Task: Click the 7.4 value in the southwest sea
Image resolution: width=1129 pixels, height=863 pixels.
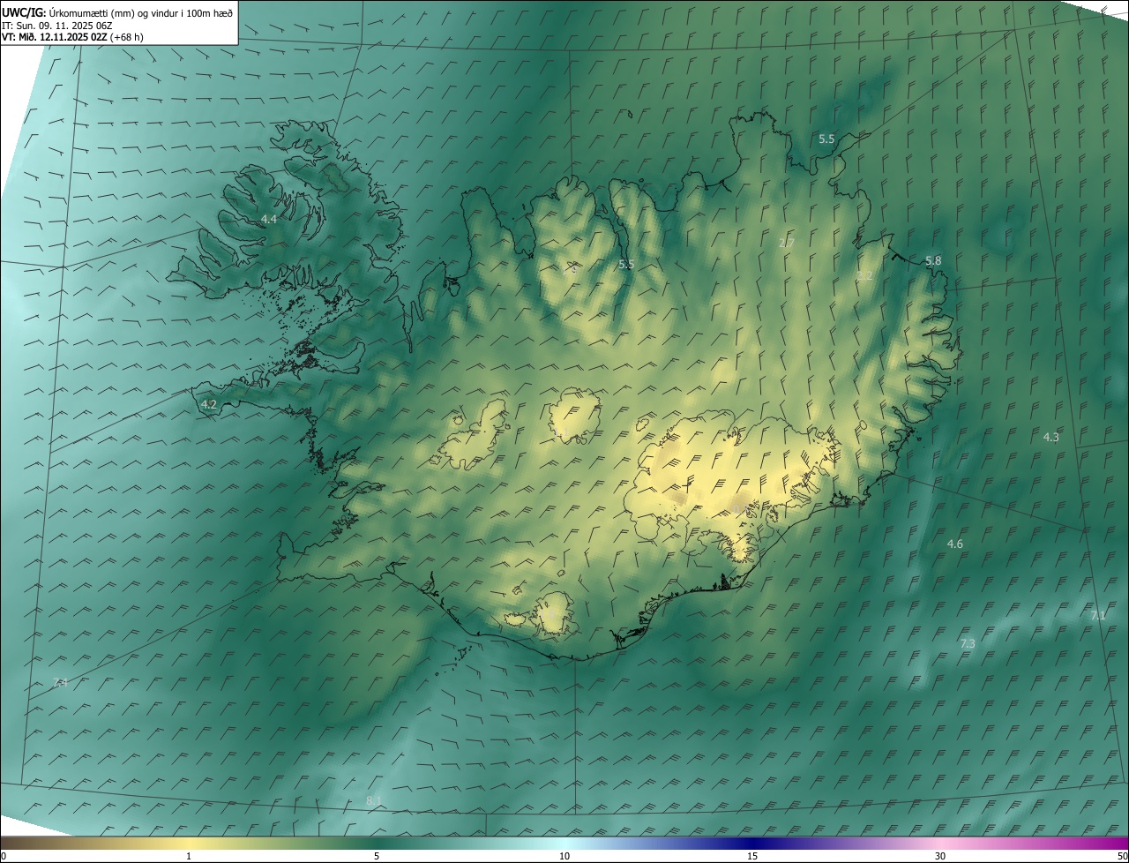Action: point(60,683)
